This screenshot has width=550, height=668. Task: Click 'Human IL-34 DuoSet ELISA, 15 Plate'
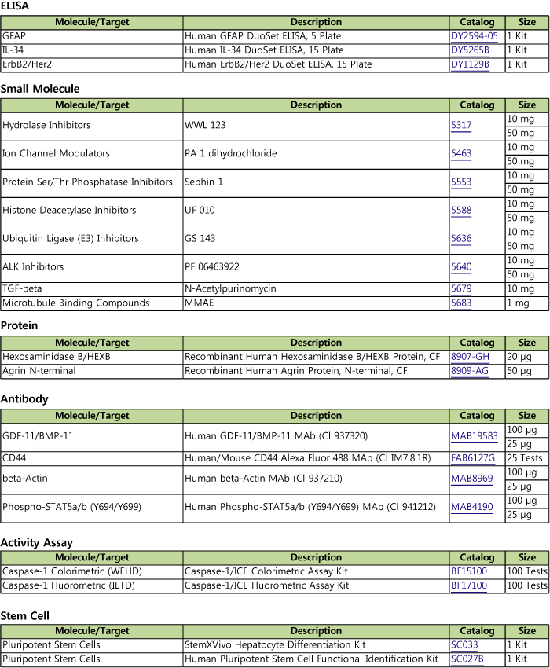click(264, 50)
